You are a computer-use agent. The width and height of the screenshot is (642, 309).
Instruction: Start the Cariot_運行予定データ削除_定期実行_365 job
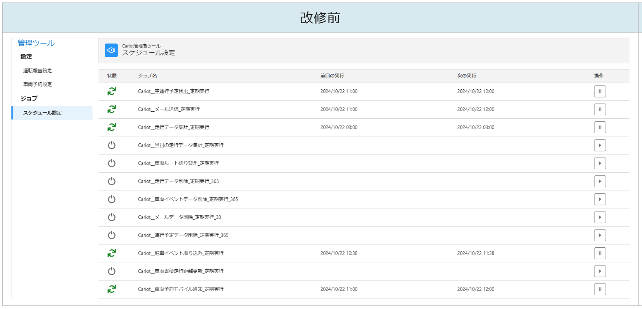600,235
